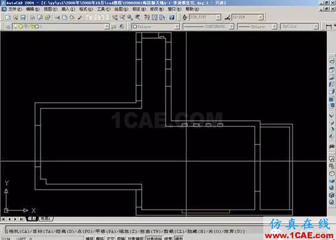Click the Zoom realtime icon
The height and width of the screenshot is (240, 336).
(122, 17)
